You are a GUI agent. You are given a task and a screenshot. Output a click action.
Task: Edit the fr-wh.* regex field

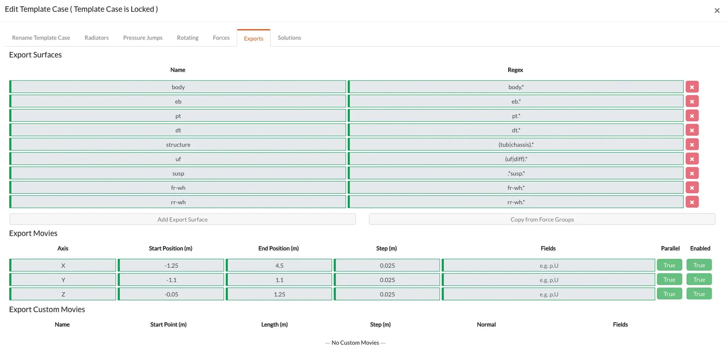pos(516,188)
